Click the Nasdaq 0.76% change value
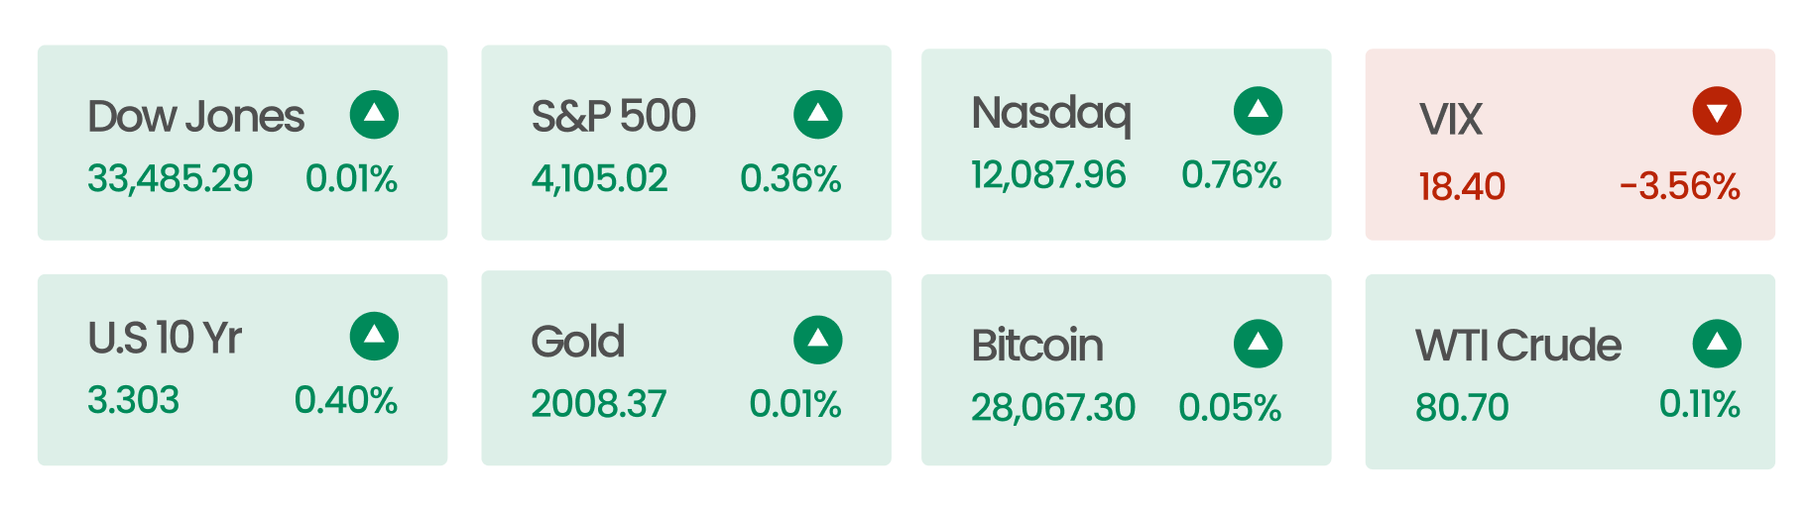Viewport: 1810px width, 508px height. click(x=1231, y=175)
